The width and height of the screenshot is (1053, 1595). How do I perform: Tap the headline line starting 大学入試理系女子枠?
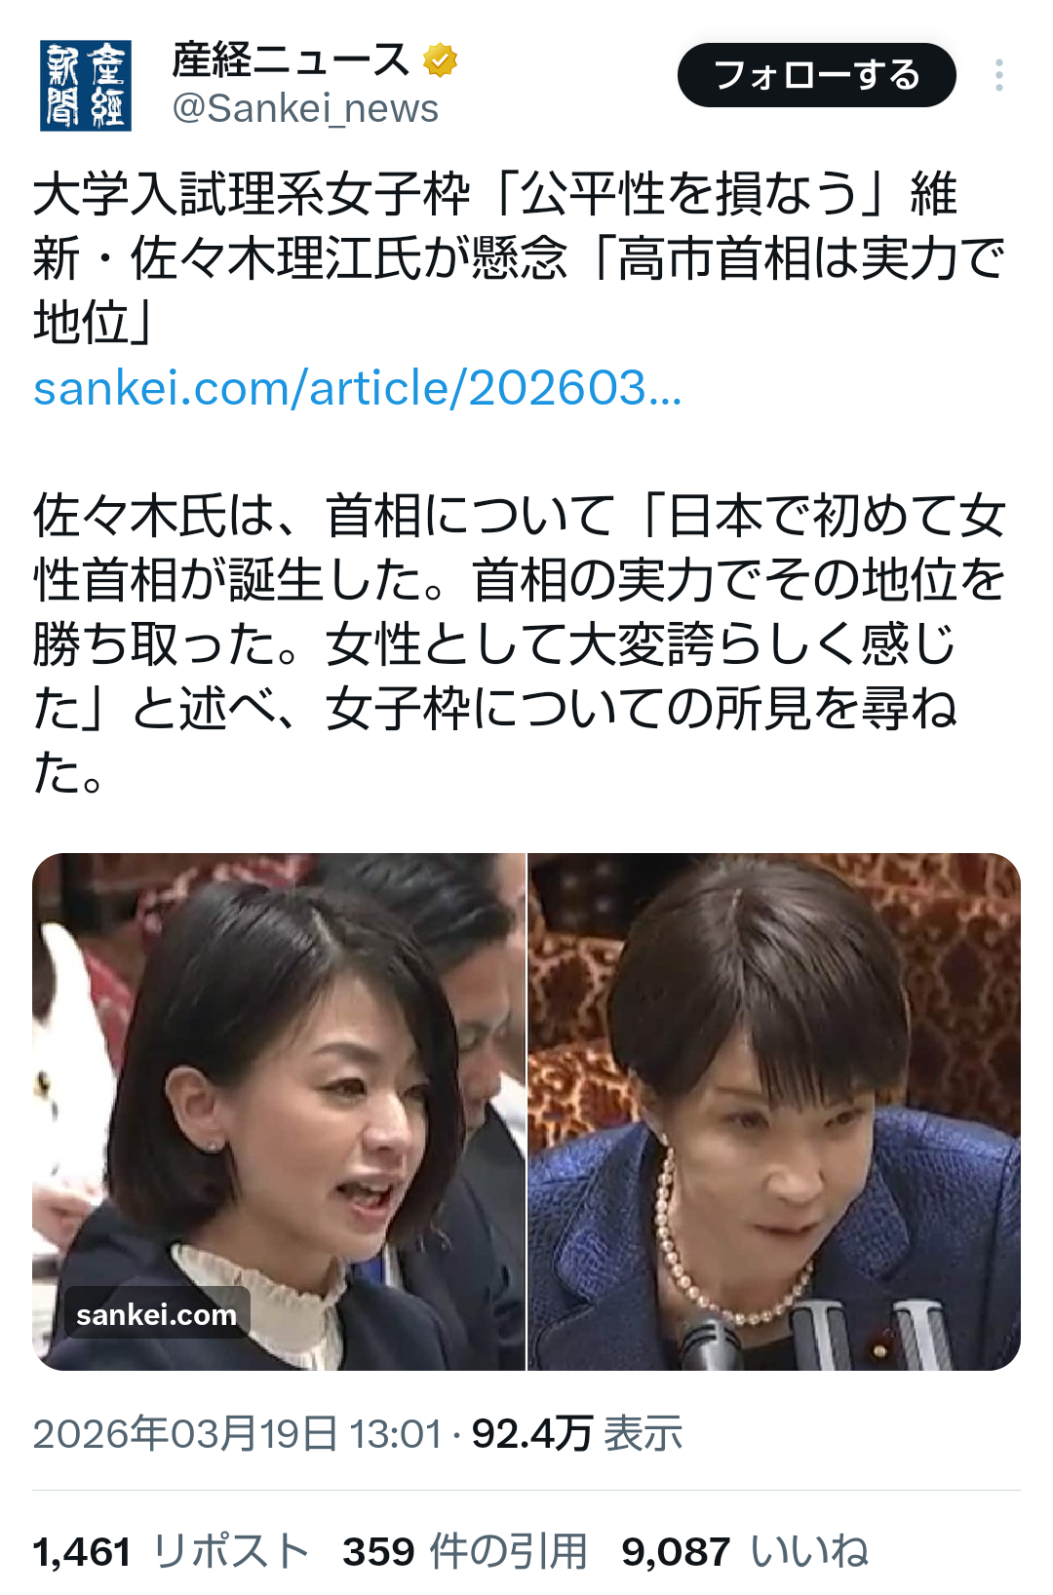[495, 193]
